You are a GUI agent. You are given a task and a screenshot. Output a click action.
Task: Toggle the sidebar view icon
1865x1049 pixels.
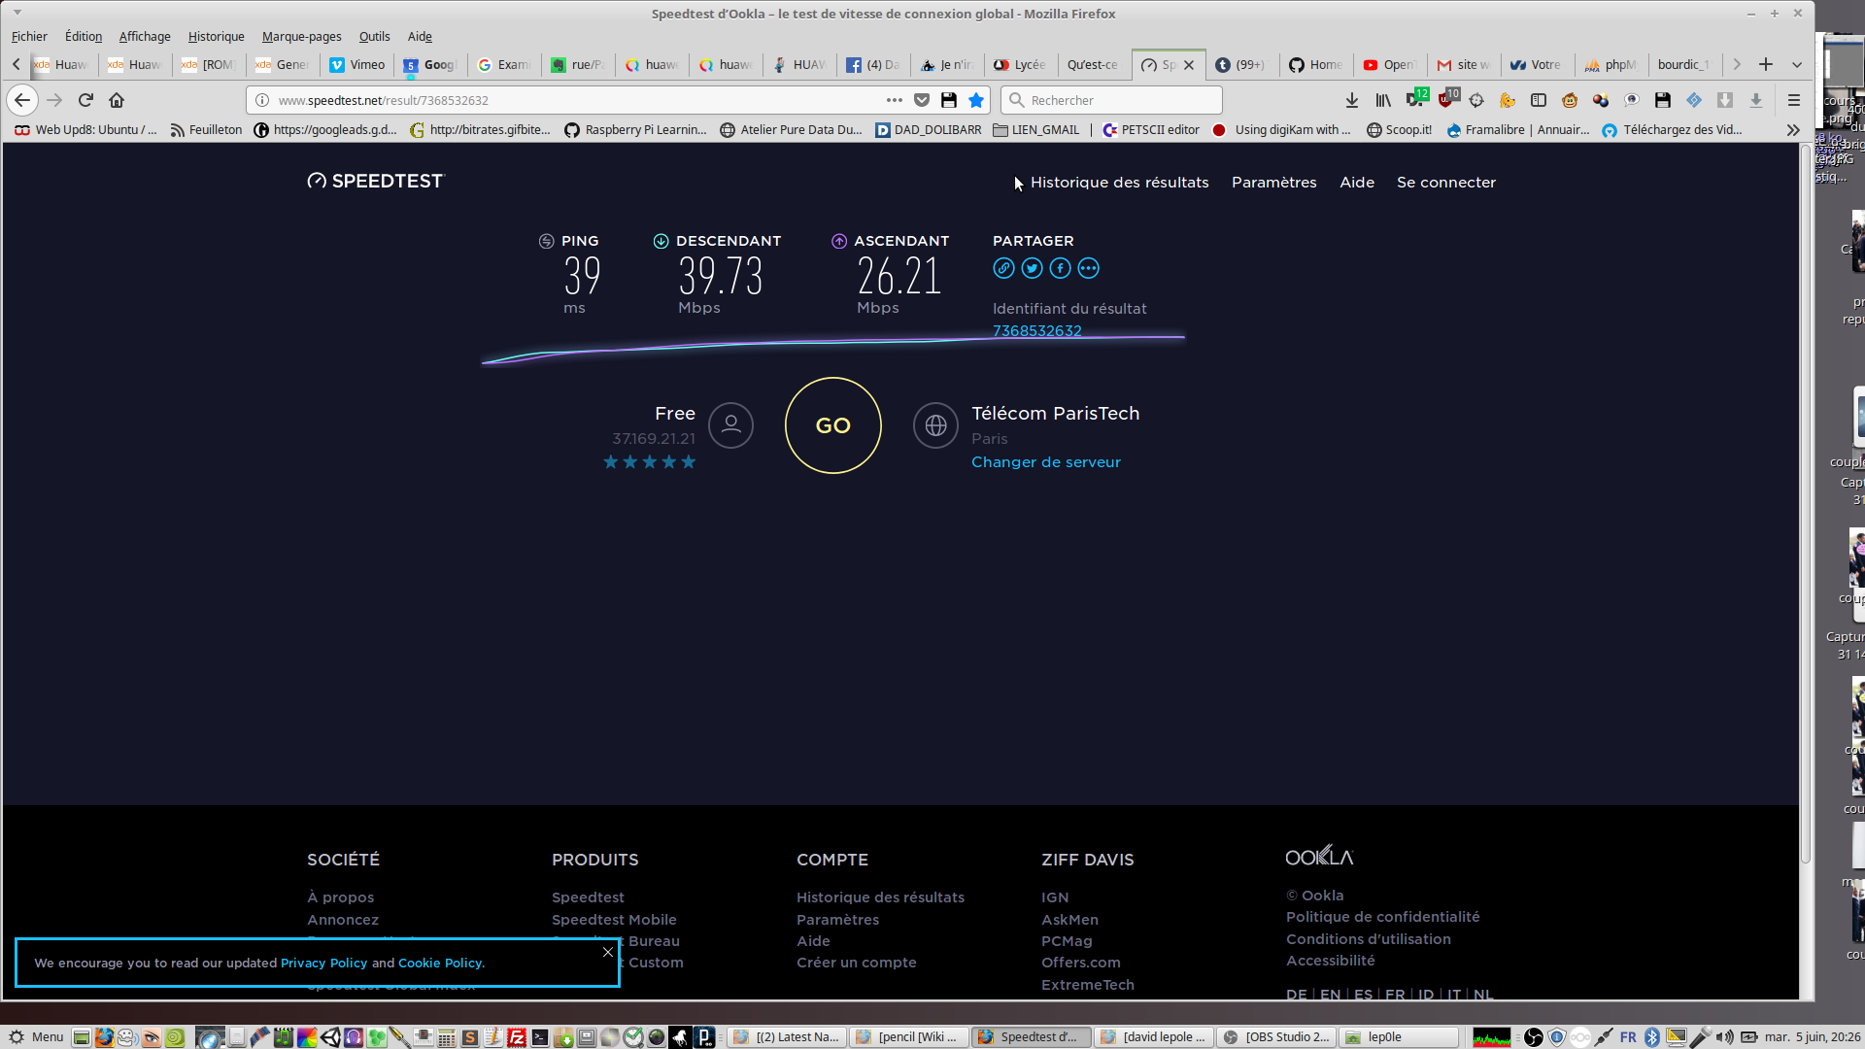1539,100
